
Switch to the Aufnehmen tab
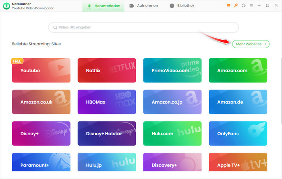coord(144,6)
